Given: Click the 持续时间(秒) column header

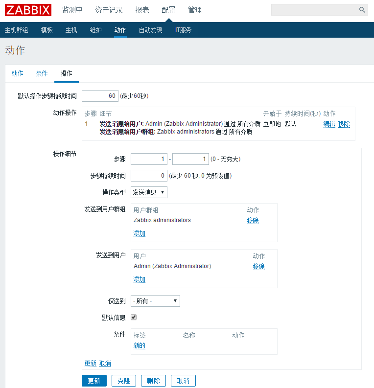Looking at the screenshot, I should point(303,114).
